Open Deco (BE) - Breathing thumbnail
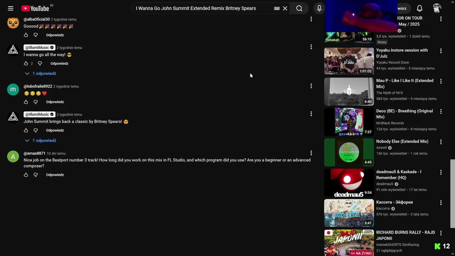This screenshot has height=256, width=455. coord(349,122)
